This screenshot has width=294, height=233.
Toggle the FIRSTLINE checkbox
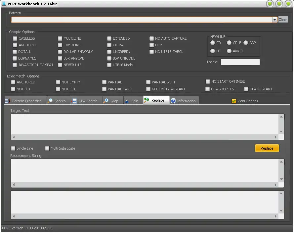[60, 45]
